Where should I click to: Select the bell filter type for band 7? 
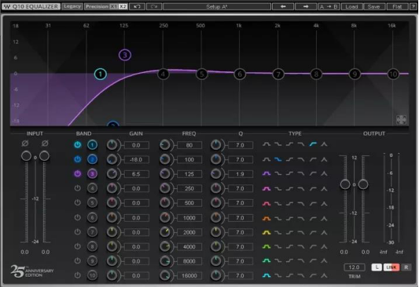[x=266, y=233]
